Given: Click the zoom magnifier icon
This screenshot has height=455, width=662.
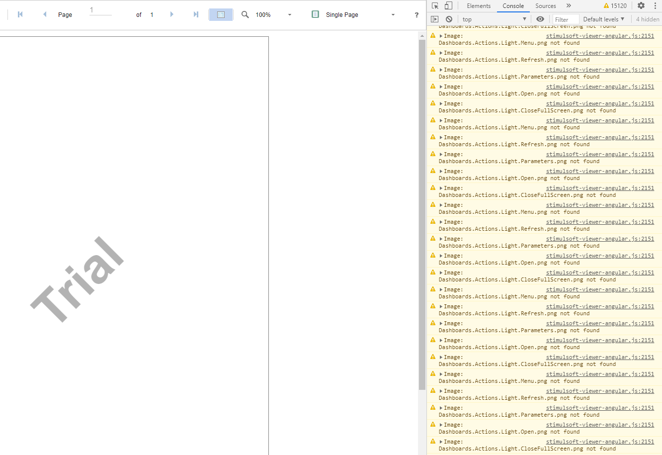Looking at the screenshot, I should 245,14.
